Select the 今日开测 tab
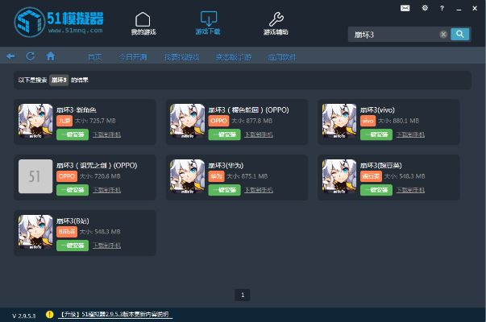The width and height of the screenshot is (486, 322). pyautogui.click(x=133, y=57)
